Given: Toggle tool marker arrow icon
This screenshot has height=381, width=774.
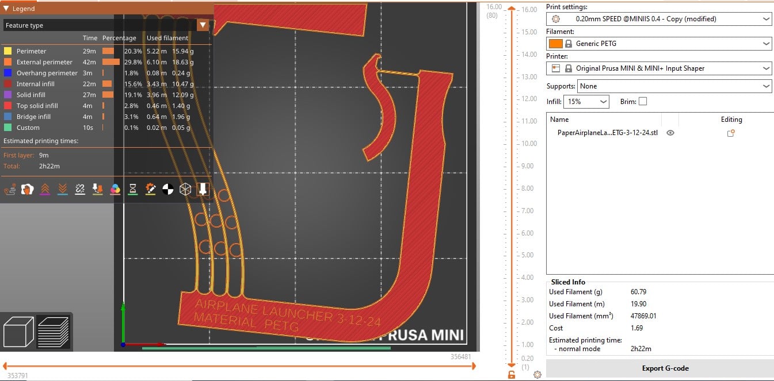Looking at the screenshot, I should pos(203,189).
